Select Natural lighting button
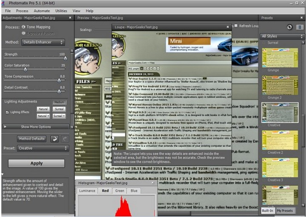This screenshot has width=307, height=217. tap(43, 109)
